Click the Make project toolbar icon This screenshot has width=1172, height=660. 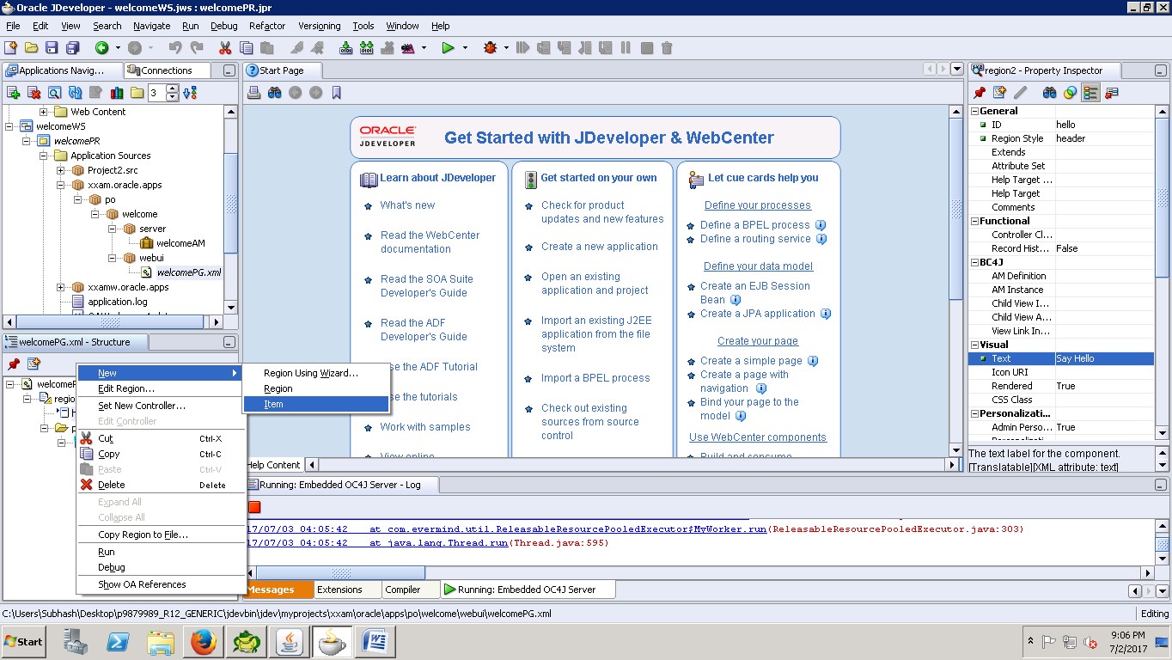[345, 48]
